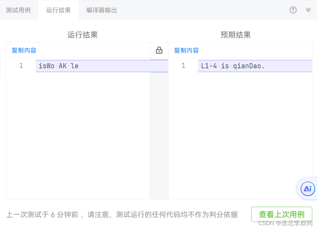Select the active 运行结果 tab
The image size is (317, 229).
[x=58, y=10]
